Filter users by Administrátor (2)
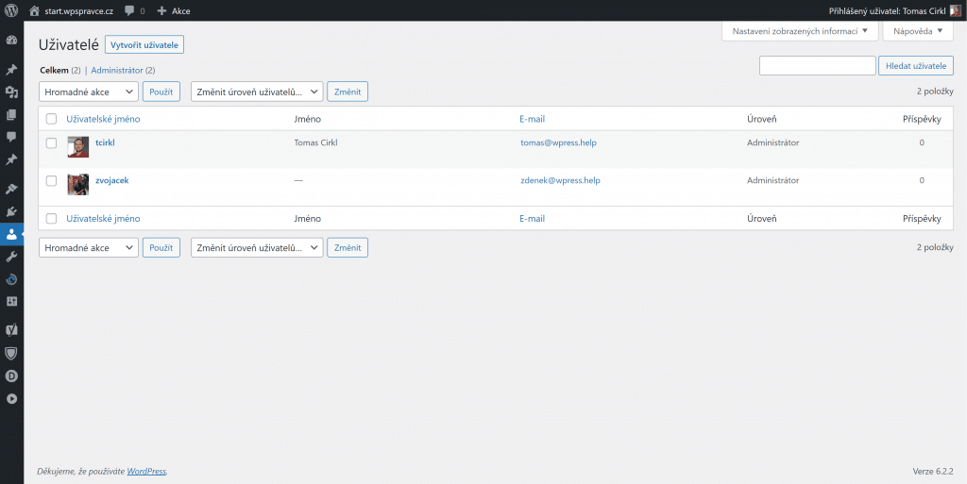The width and height of the screenshot is (967, 484). 123,71
